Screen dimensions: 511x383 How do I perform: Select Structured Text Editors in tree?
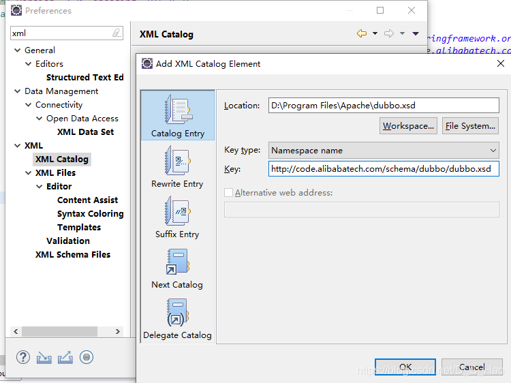(x=84, y=77)
